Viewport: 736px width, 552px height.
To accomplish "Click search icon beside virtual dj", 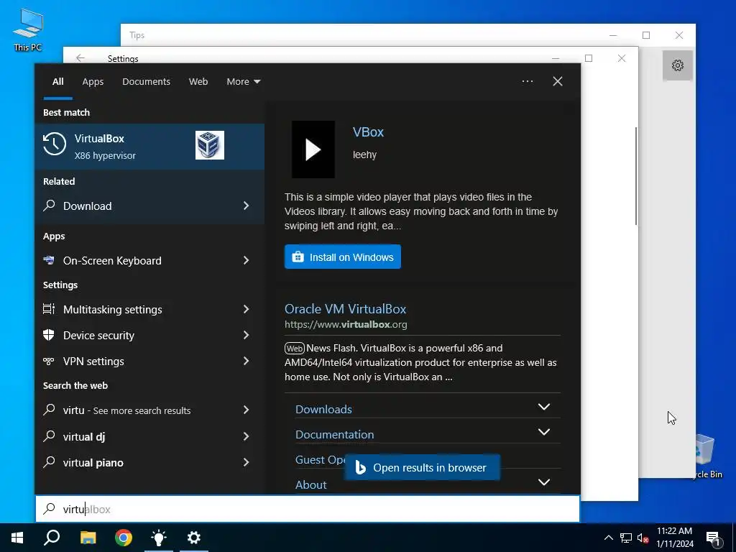I will 49,436.
